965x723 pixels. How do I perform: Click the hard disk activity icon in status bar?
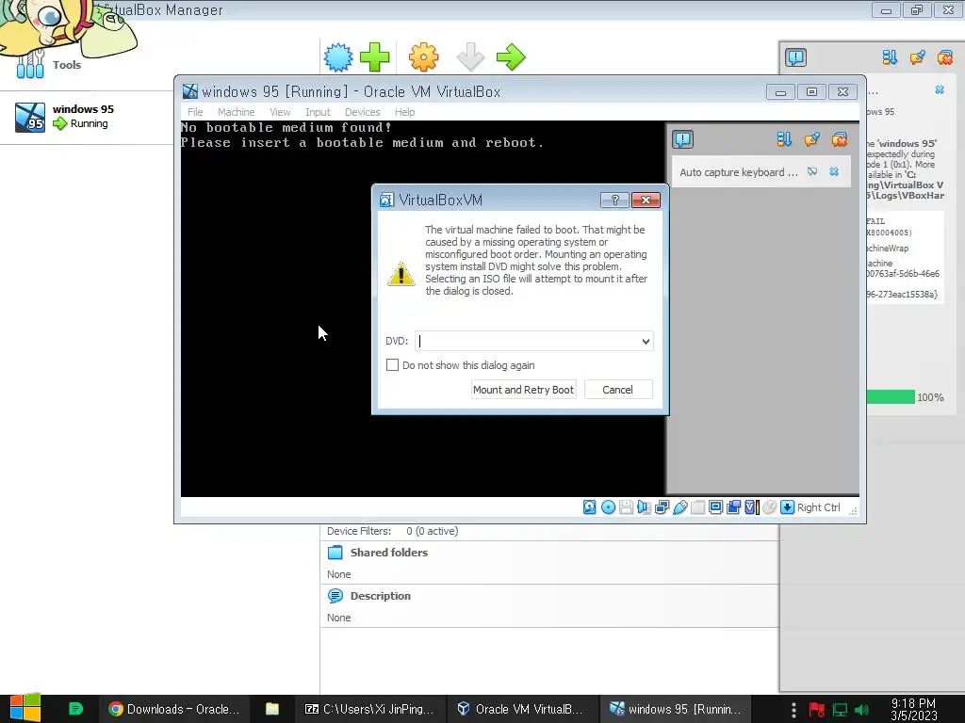point(590,507)
